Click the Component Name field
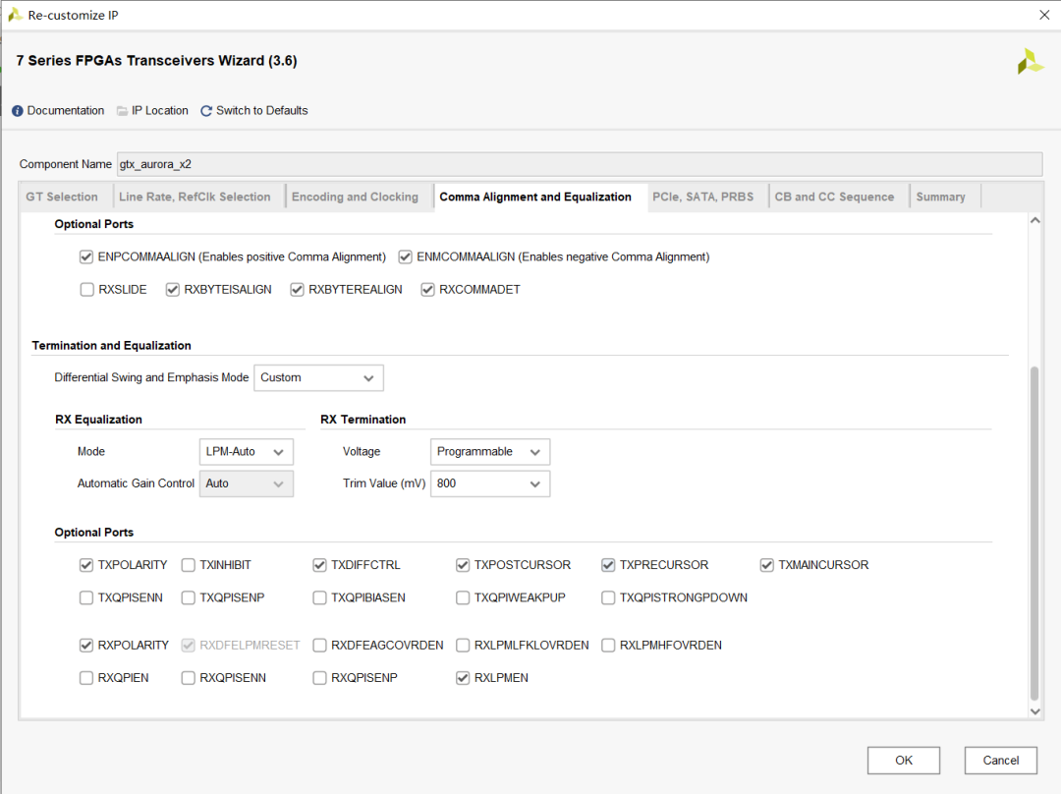 tap(580, 164)
